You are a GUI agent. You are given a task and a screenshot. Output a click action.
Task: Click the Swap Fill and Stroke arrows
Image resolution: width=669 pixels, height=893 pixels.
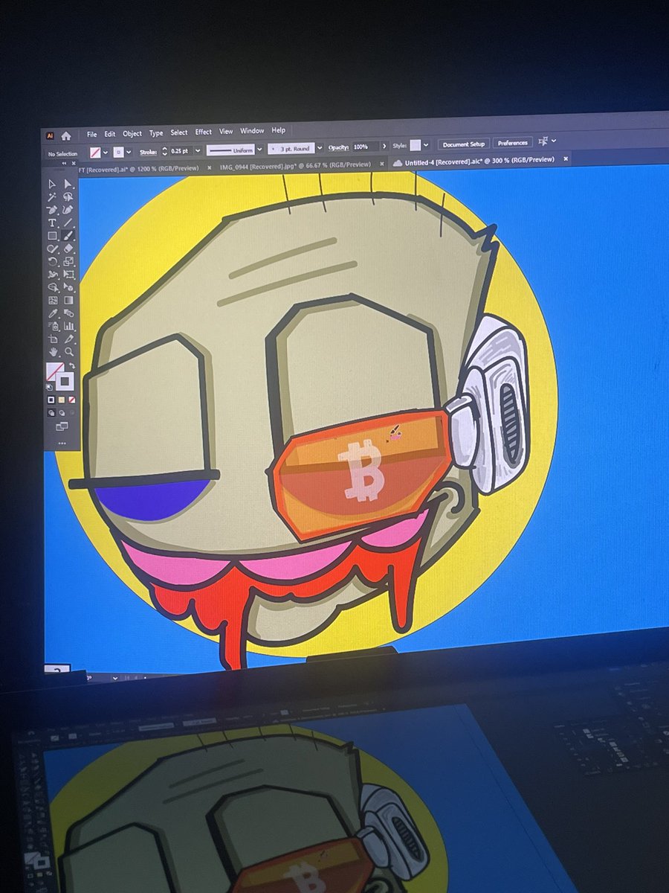pyautogui.click(x=72, y=365)
